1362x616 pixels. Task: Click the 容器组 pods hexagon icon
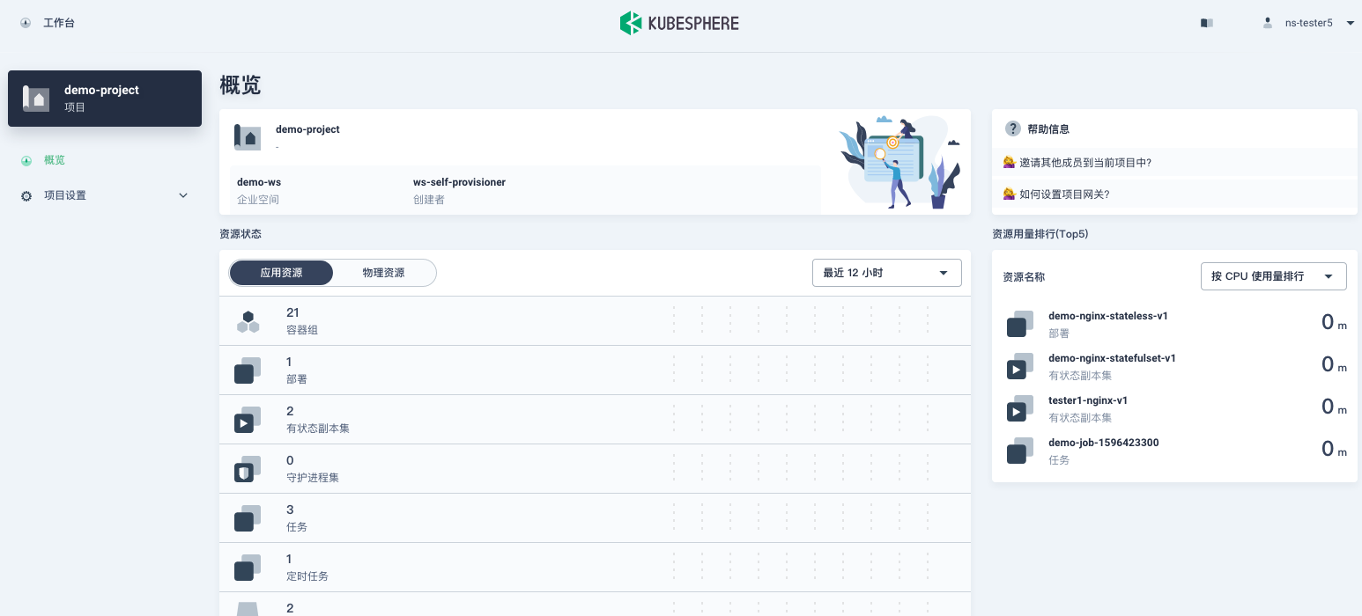pyautogui.click(x=248, y=321)
